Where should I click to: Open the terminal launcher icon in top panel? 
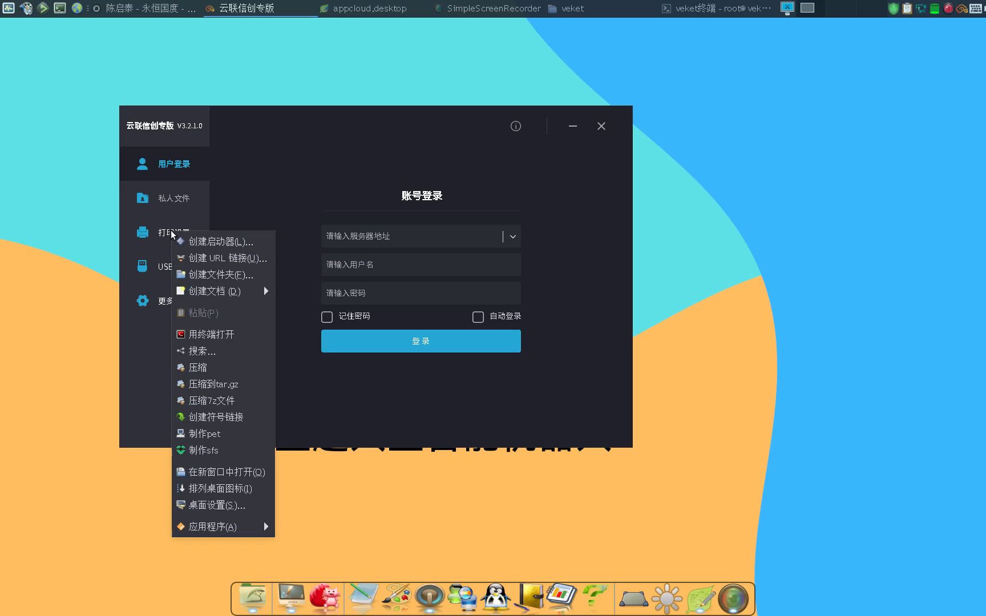60,8
